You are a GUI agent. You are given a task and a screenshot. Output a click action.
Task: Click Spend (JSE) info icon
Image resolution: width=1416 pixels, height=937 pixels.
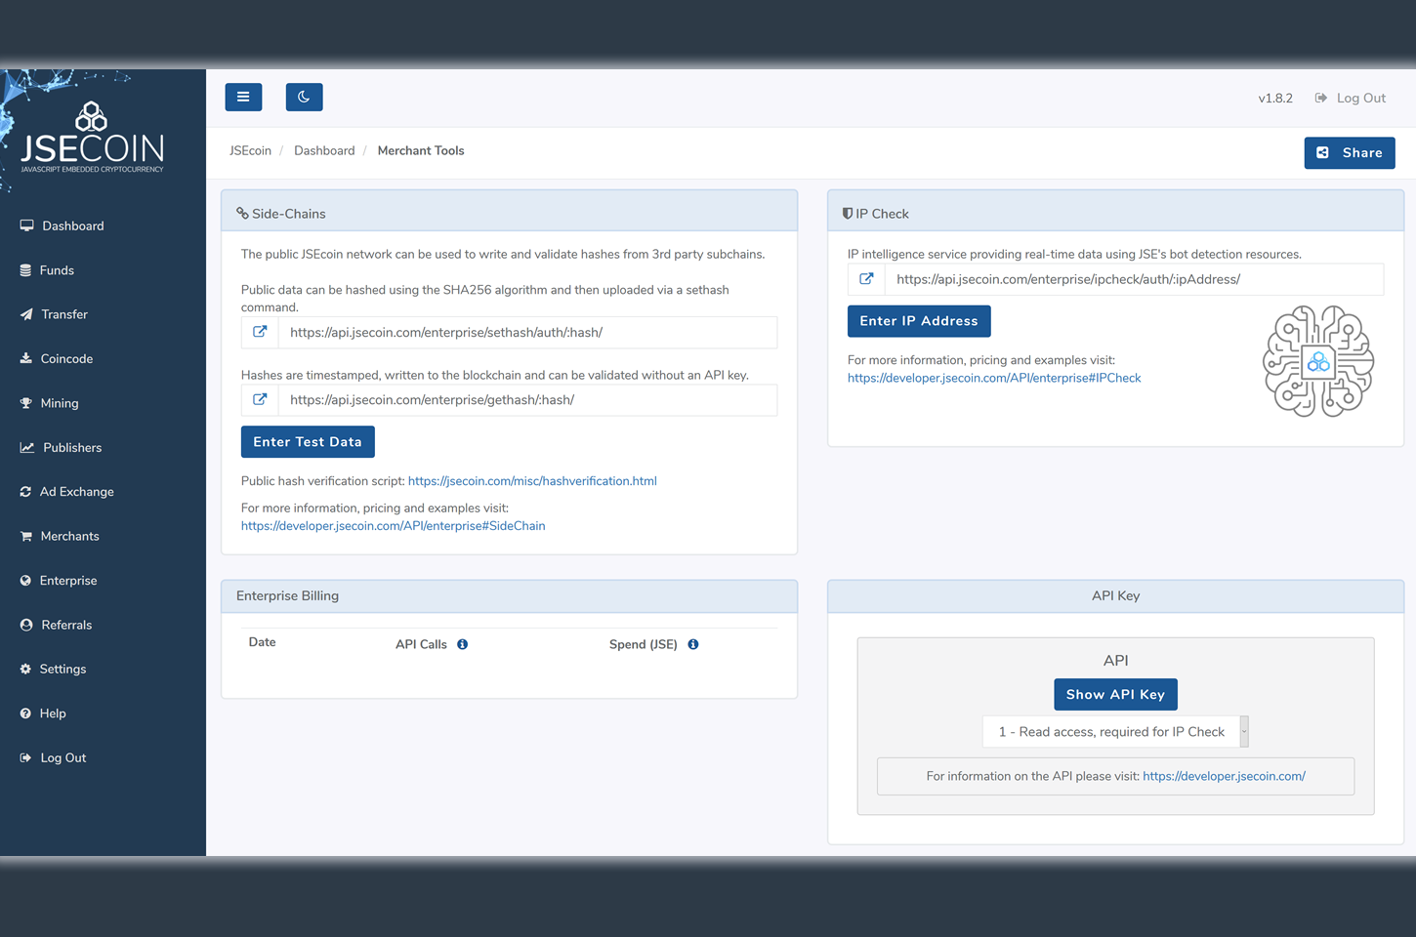tap(693, 644)
